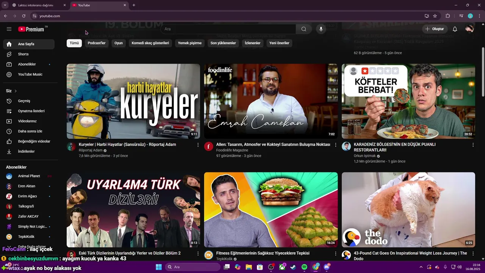Open the YouTube hamburger guide menu
This screenshot has height=273, width=485.
tap(9, 29)
